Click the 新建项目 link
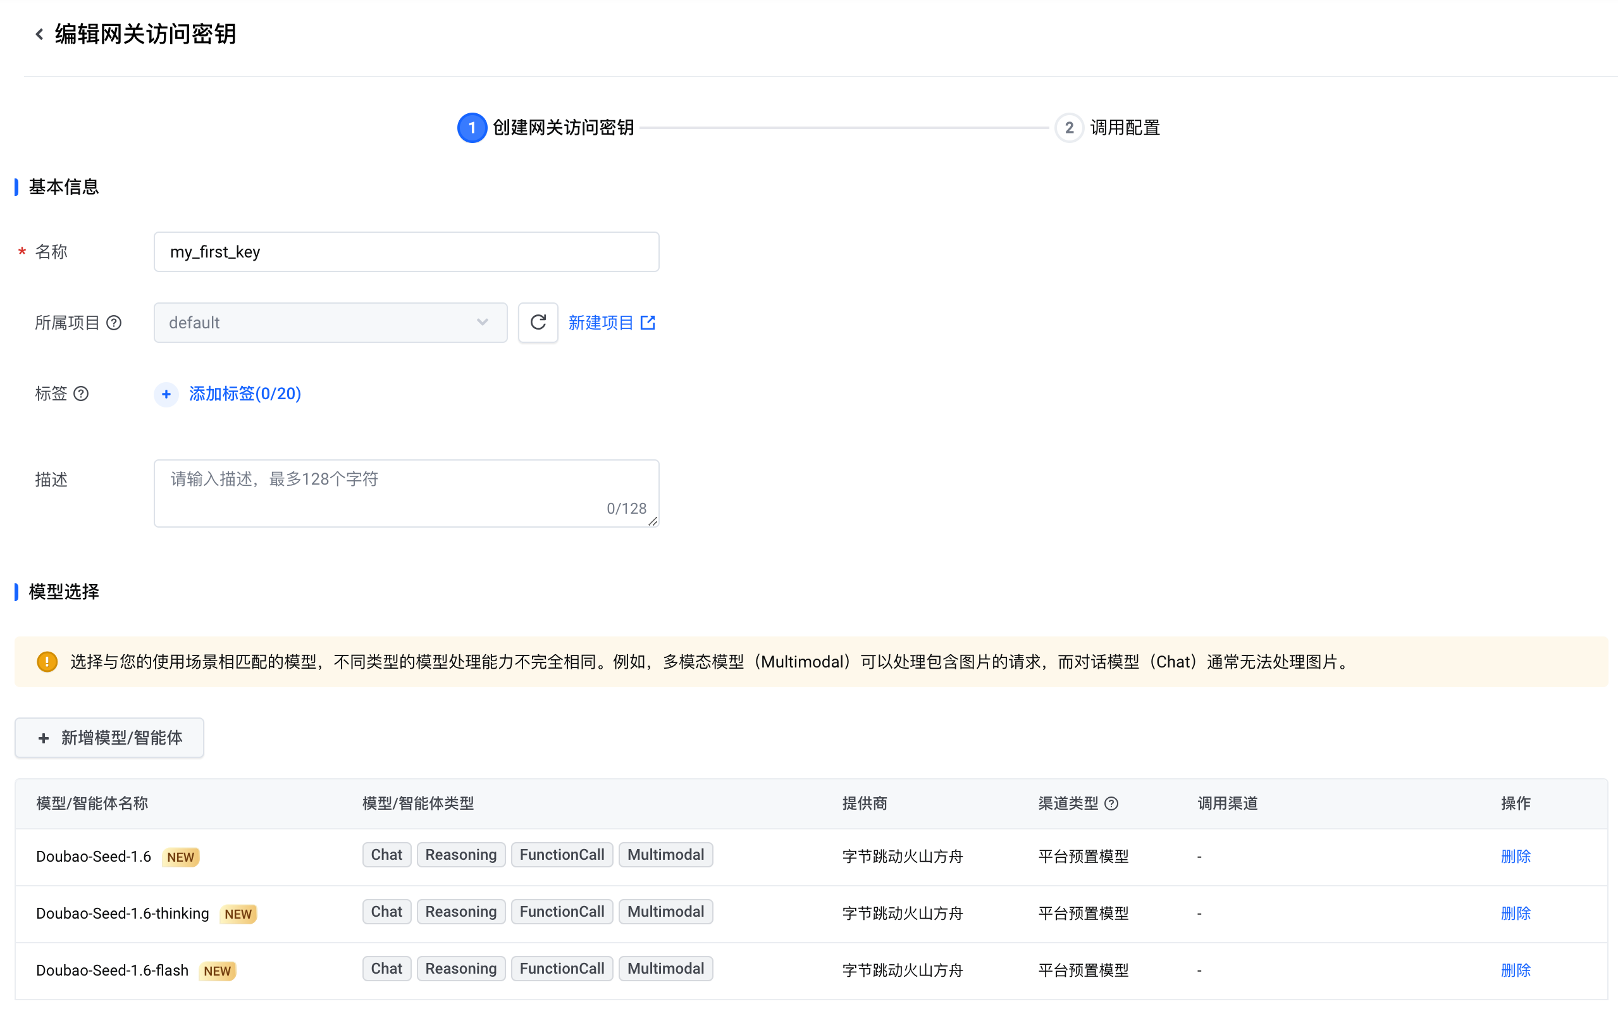The width and height of the screenshot is (1618, 1011). 600,323
